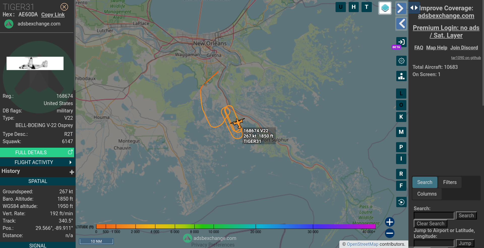Click the altitude color legend bar

point(236,226)
